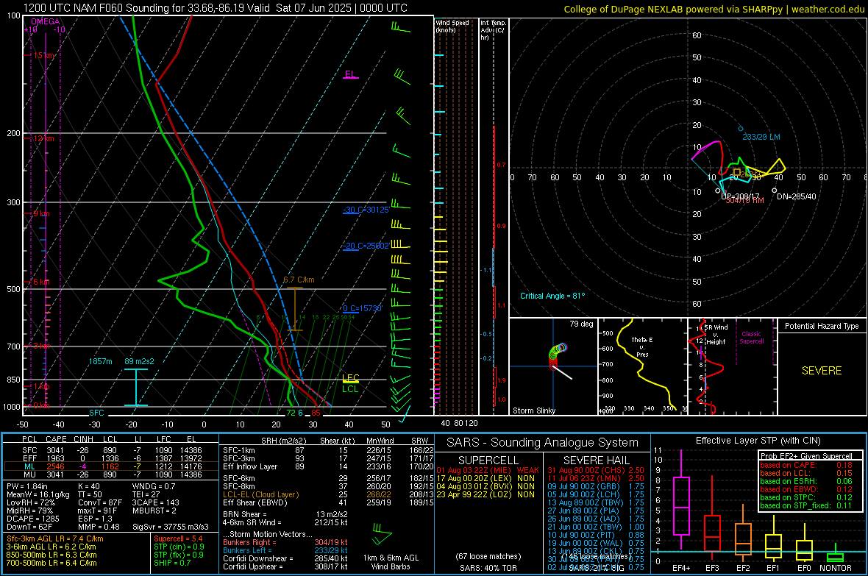Click the yellow 'LFC' marker
Image resolution: width=868 pixels, height=576 pixels.
(x=351, y=377)
